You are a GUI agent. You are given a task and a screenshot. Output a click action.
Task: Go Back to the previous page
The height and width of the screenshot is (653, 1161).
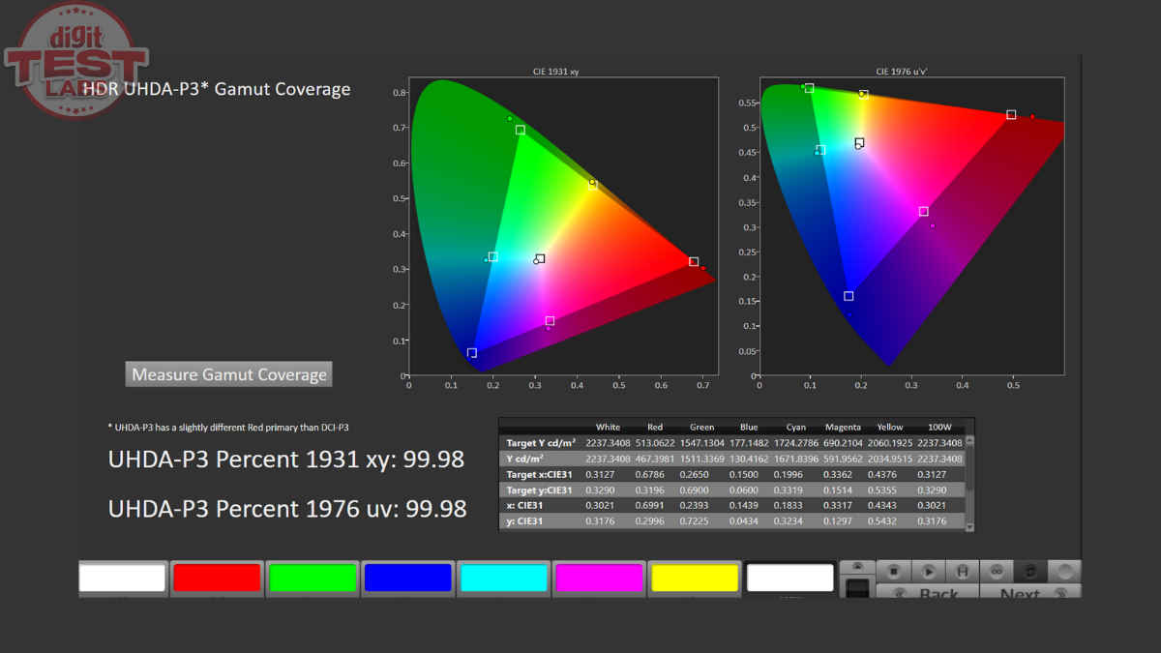point(927,592)
